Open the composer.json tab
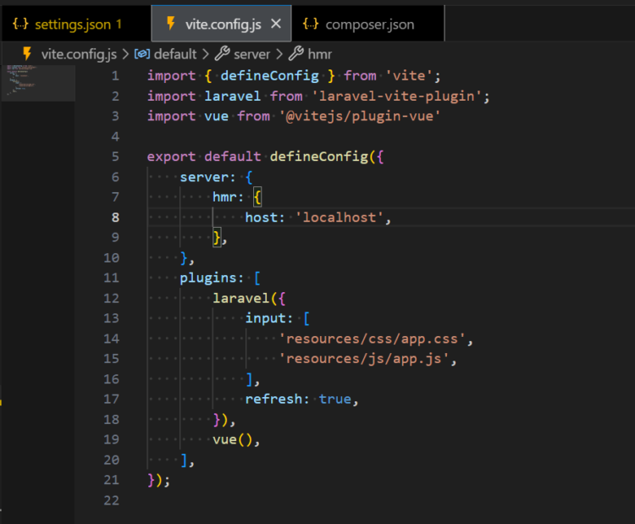Viewport: 635px width, 524px height. tap(367, 25)
